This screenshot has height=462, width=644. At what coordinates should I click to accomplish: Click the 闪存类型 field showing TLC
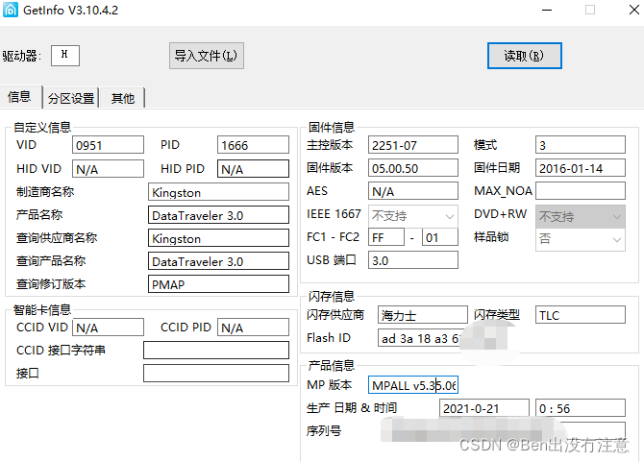coord(581,315)
